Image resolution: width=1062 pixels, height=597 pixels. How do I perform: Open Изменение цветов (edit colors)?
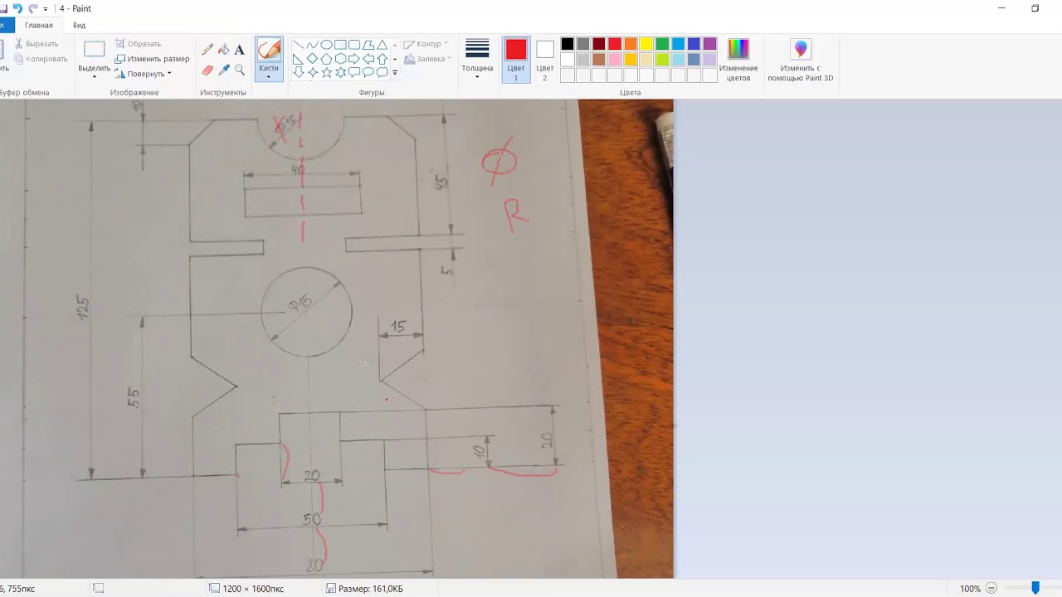click(x=738, y=60)
